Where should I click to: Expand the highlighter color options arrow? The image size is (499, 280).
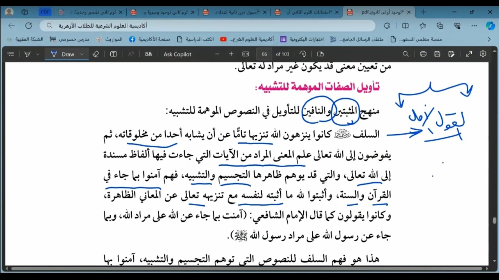tap(37, 54)
